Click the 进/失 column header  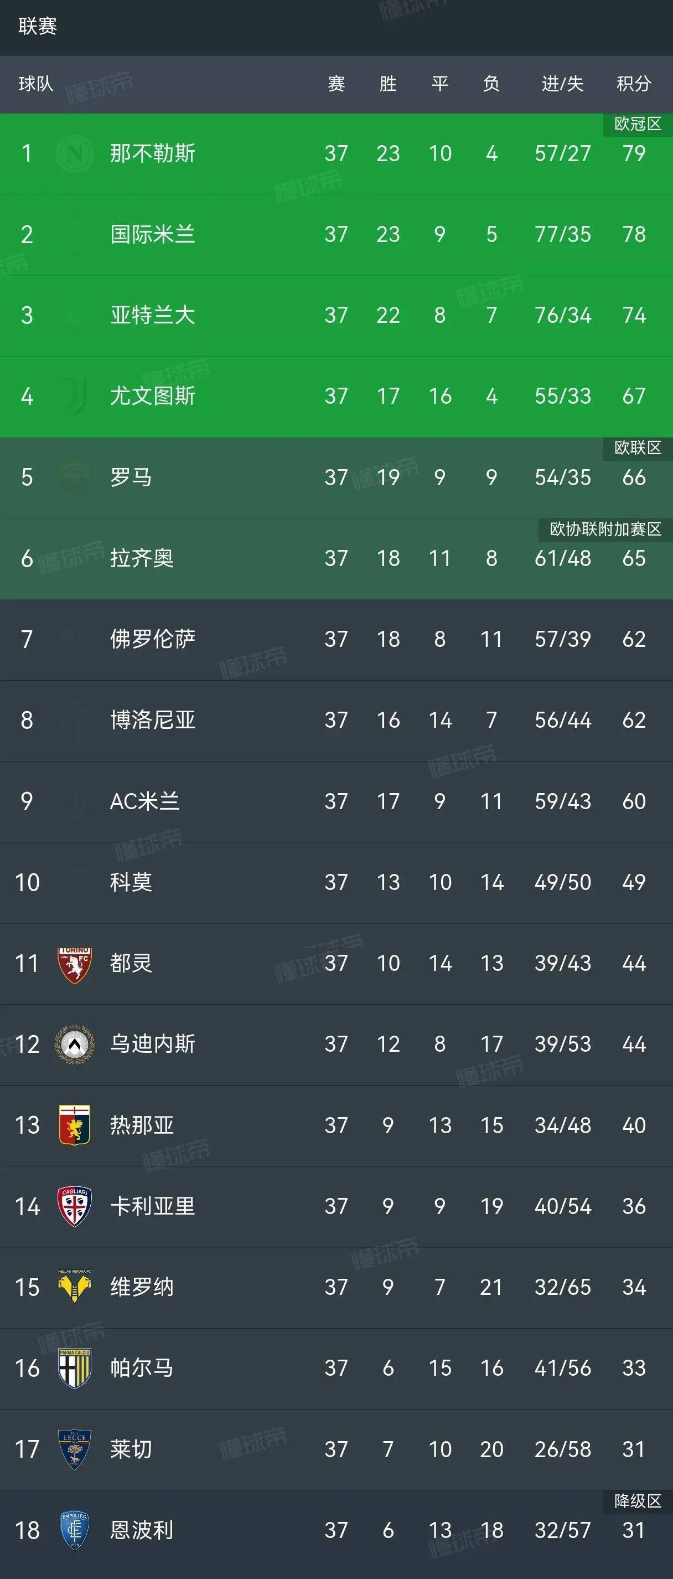click(x=562, y=85)
